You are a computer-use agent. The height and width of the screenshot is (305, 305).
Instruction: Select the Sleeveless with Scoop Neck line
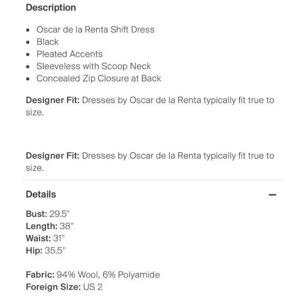pos(94,66)
